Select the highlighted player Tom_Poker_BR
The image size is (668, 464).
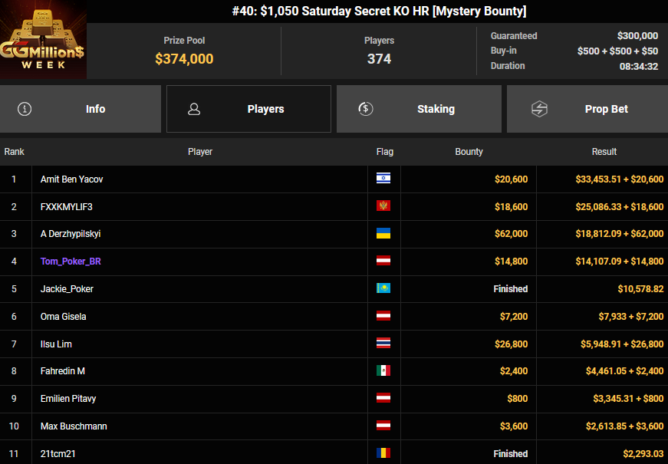click(71, 262)
